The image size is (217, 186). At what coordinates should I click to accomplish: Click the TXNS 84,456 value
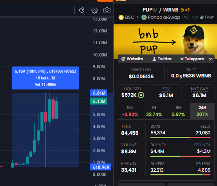130,133
